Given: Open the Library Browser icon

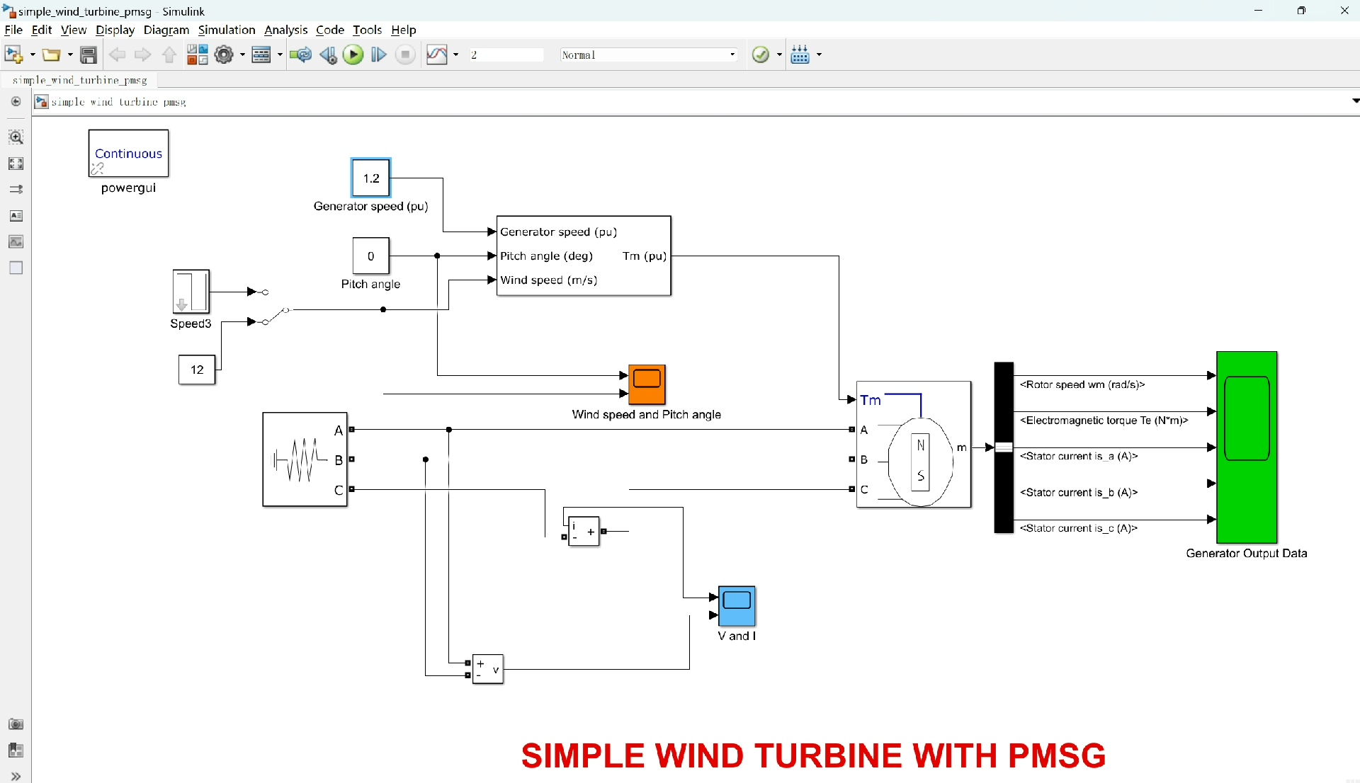Looking at the screenshot, I should (x=197, y=55).
